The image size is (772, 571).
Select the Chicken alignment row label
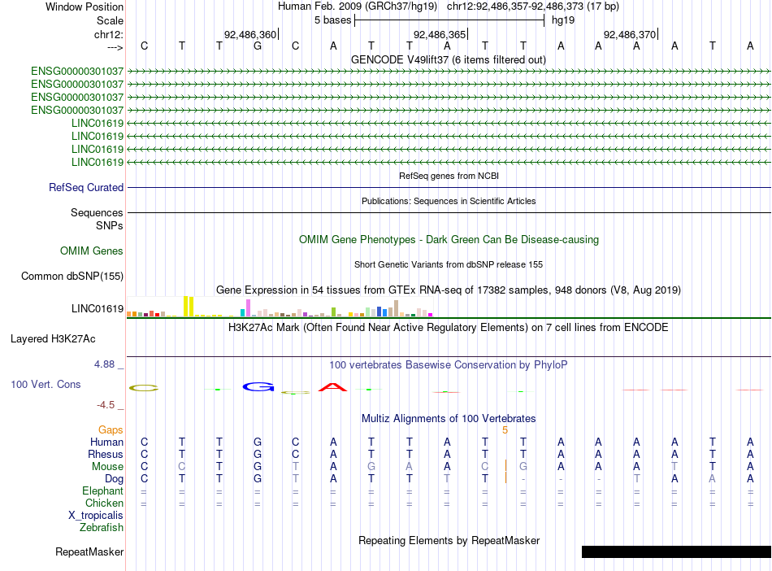pyautogui.click(x=104, y=503)
